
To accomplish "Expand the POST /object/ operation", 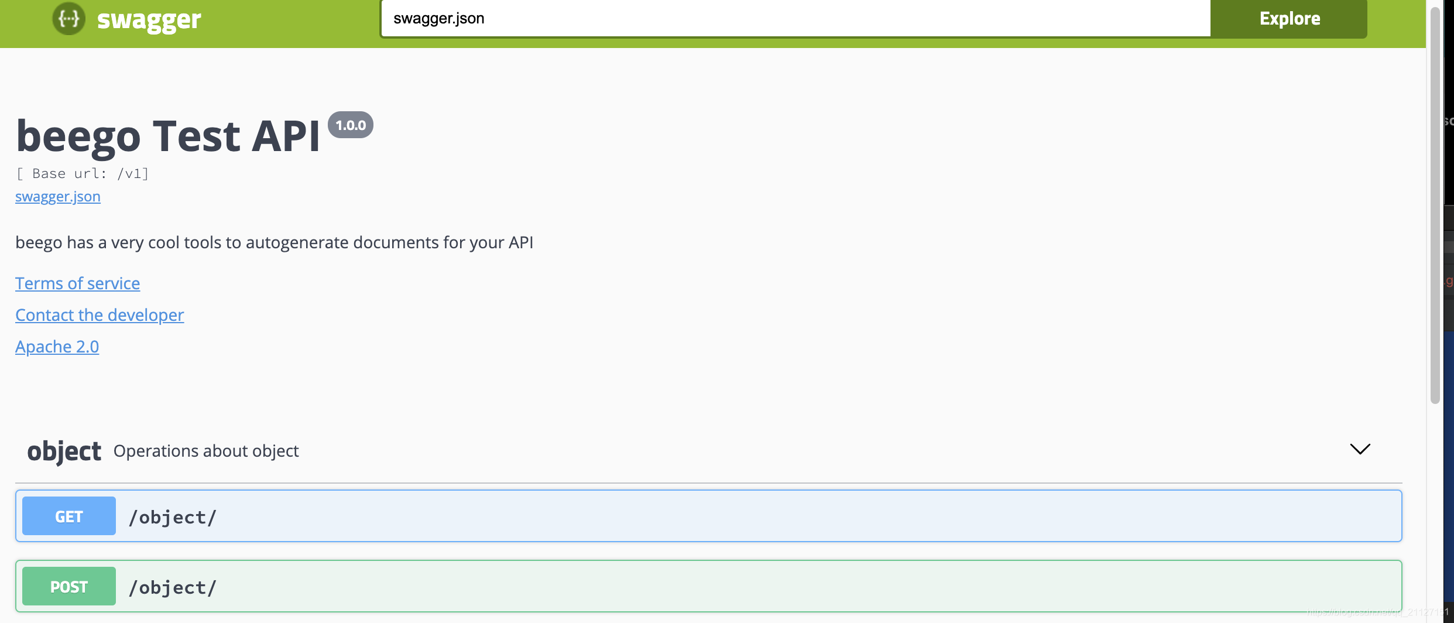I will (x=709, y=586).
